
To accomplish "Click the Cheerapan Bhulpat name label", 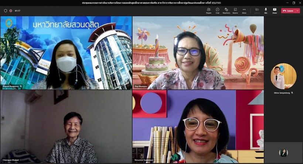I will (11, 160).
